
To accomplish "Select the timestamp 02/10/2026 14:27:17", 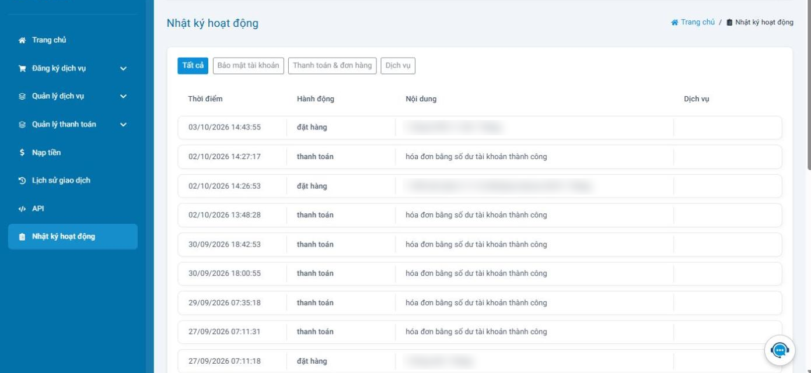I will pos(225,157).
